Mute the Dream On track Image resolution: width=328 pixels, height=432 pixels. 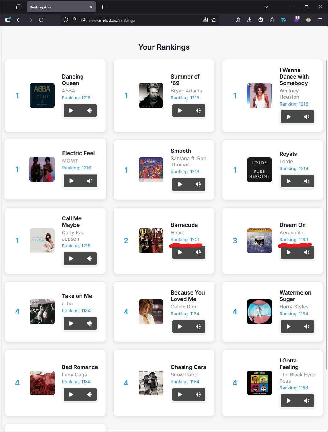[307, 252]
